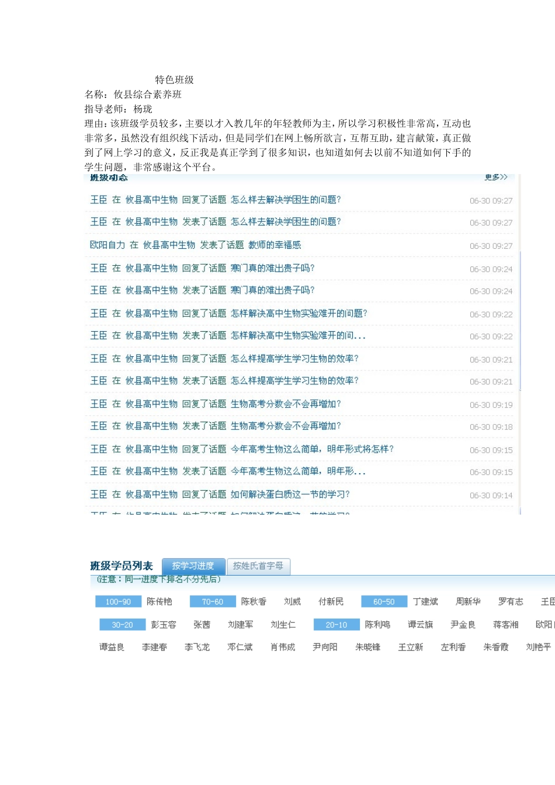This screenshot has width=555, height=785.
Task: Click the 60-50 progress badge
Action: click(x=384, y=602)
